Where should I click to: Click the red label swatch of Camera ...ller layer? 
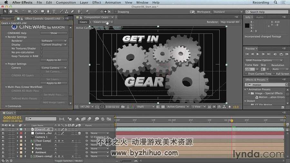point(21,133)
